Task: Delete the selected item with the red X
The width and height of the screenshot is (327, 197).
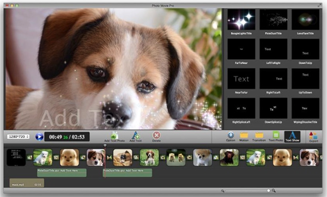Action: tap(156, 136)
